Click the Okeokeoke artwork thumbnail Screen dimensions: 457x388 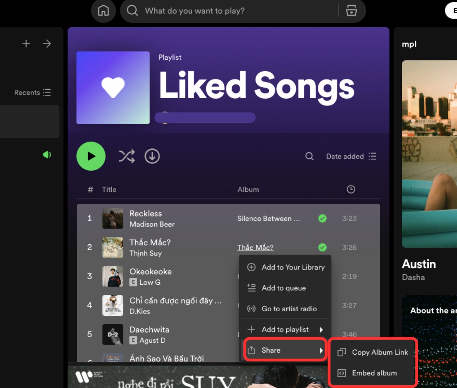(x=113, y=276)
